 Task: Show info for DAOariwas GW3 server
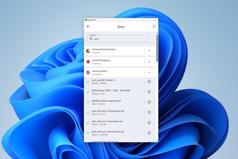pyautogui.click(x=149, y=92)
